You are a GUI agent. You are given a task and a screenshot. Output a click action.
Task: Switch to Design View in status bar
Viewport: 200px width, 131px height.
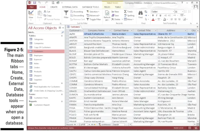(196, 128)
